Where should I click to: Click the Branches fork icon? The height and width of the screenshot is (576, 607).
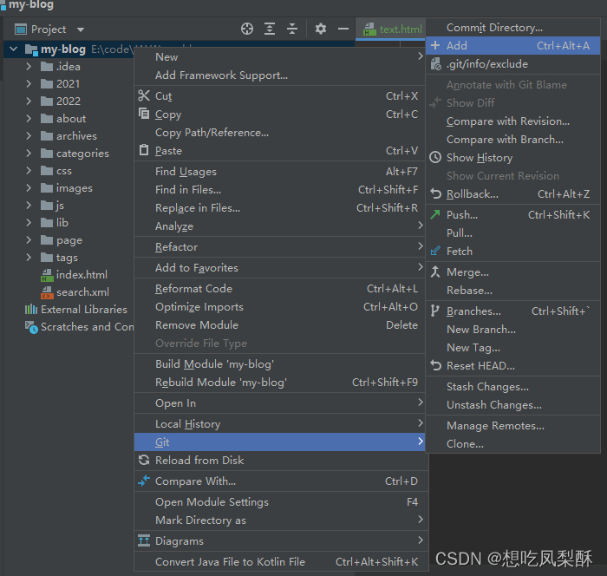click(435, 311)
